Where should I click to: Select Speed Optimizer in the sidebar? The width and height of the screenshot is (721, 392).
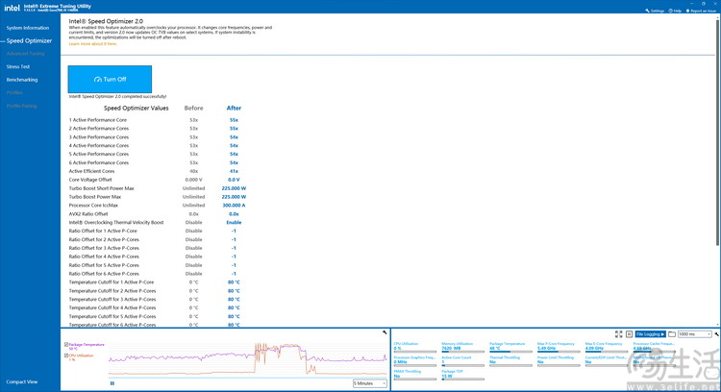(x=29, y=41)
